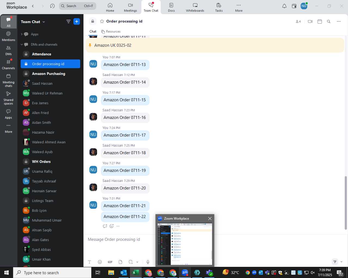348x278 pixels.
Task: Open Meeting chats in the sidebar
Action: 8,80
